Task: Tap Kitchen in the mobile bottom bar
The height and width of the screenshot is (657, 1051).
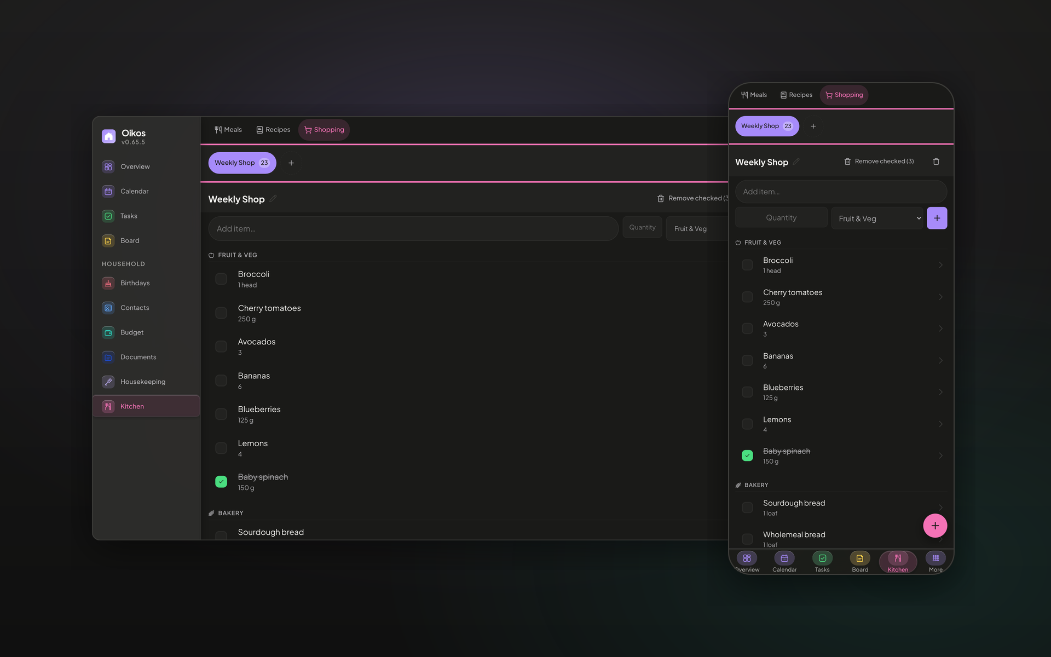Action: 898,562
